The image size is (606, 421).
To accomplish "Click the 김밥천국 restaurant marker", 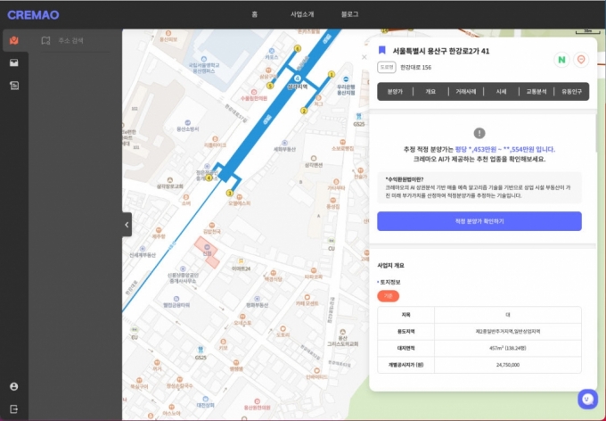I will 211,225.
